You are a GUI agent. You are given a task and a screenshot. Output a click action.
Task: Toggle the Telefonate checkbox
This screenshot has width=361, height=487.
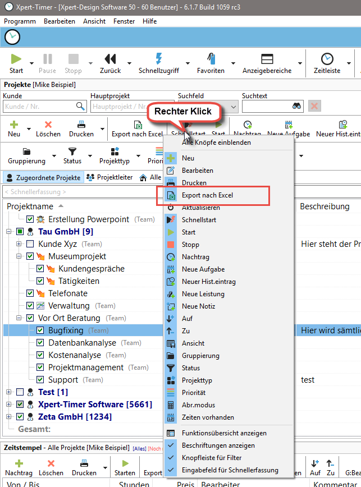(x=30, y=293)
